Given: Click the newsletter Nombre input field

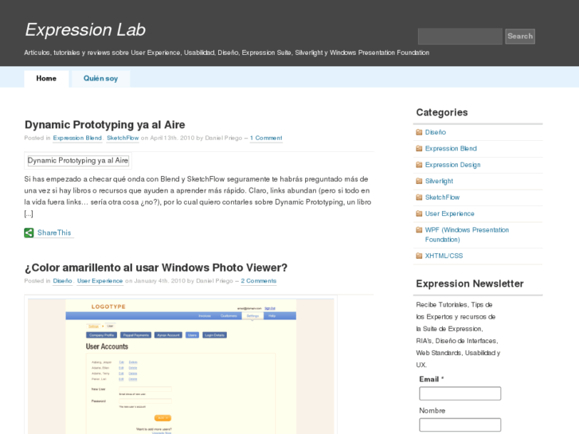Looking at the screenshot, I should pyautogui.click(x=460, y=424).
